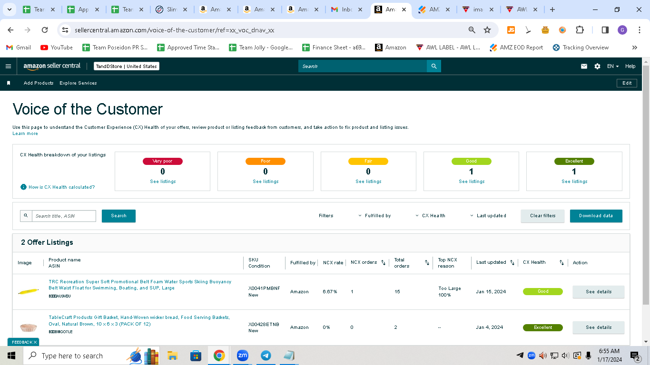This screenshot has height=365, width=650.
Task: See listings under Excellent
Action: (574, 182)
